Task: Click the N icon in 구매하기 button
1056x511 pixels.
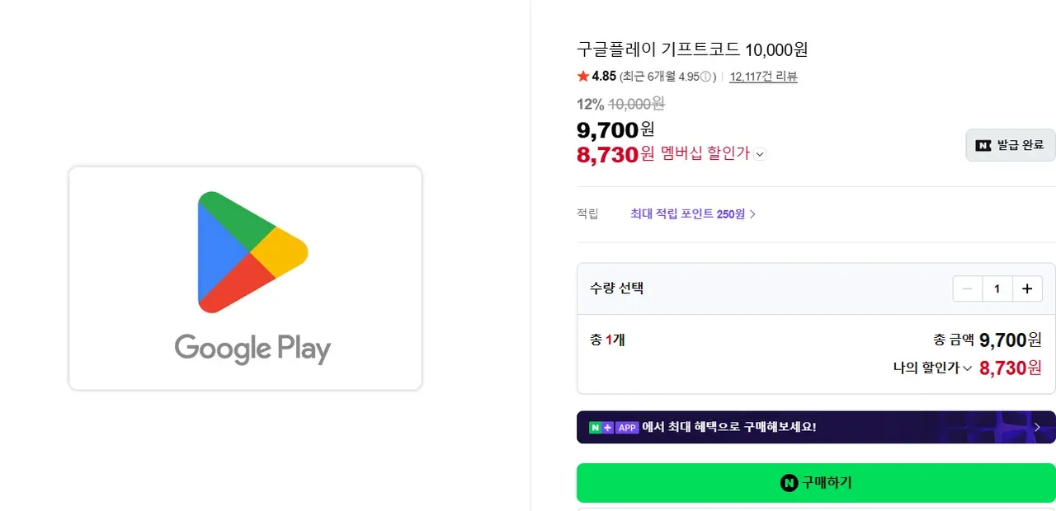Action: click(x=790, y=483)
